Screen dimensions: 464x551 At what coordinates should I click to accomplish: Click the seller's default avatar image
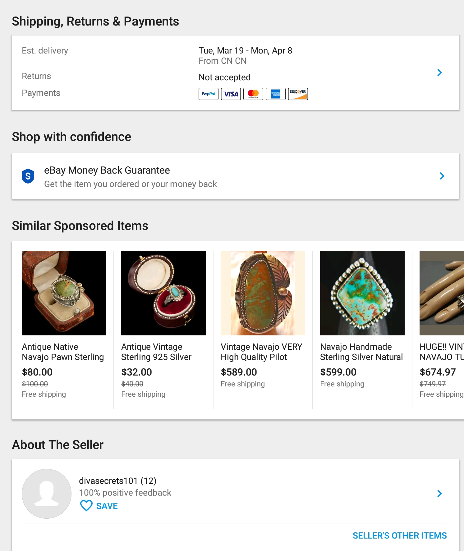[x=47, y=494]
